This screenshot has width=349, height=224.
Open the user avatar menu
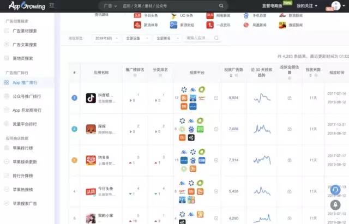tap(336, 5)
